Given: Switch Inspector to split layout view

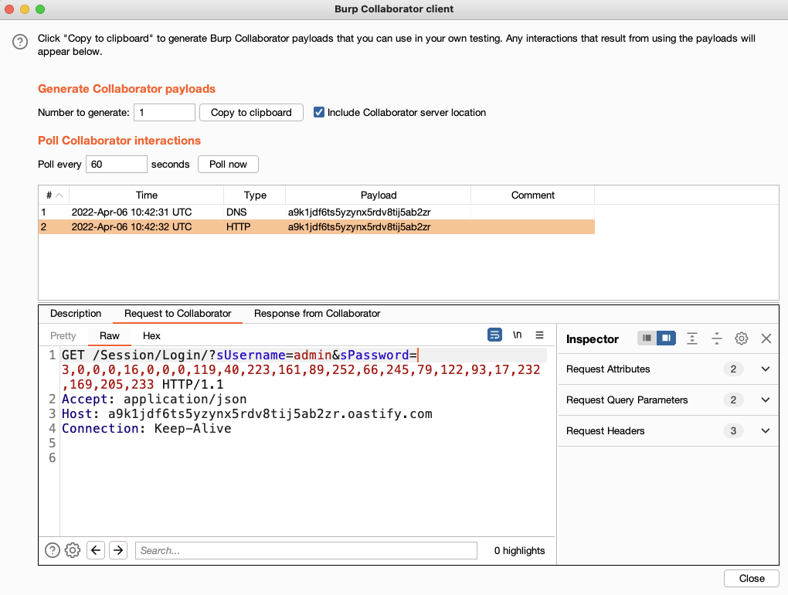Looking at the screenshot, I should (665, 338).
